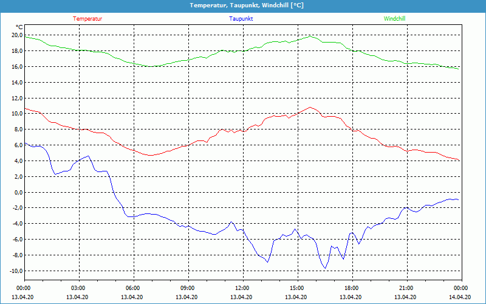The image size is (486, 304).
Task: Click the '8,0' y-axis label
Action: coord(18,130)
